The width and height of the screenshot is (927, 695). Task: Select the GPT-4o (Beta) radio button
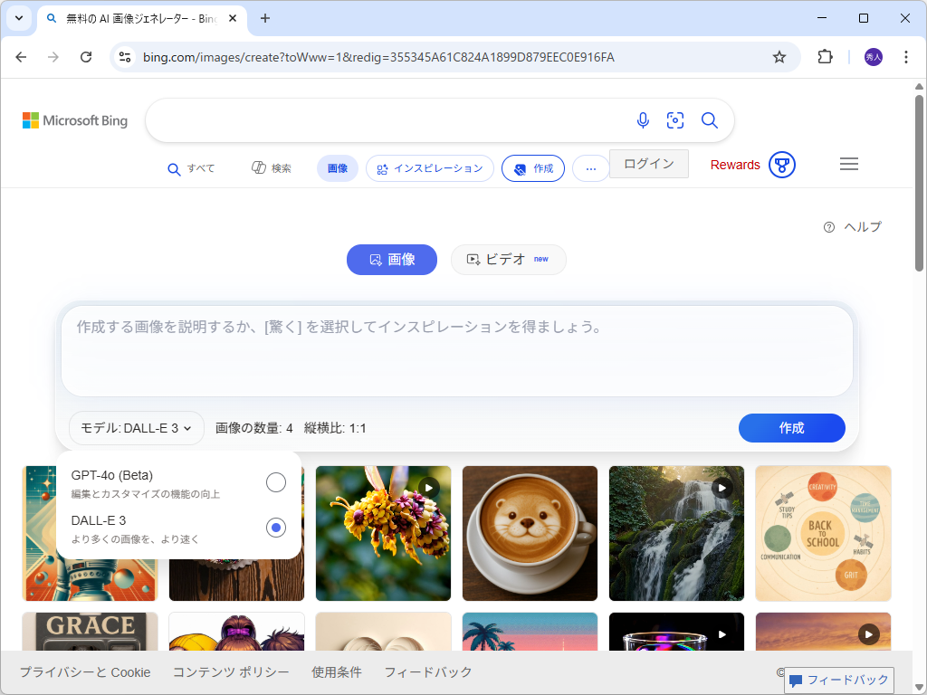click(275, 482)
